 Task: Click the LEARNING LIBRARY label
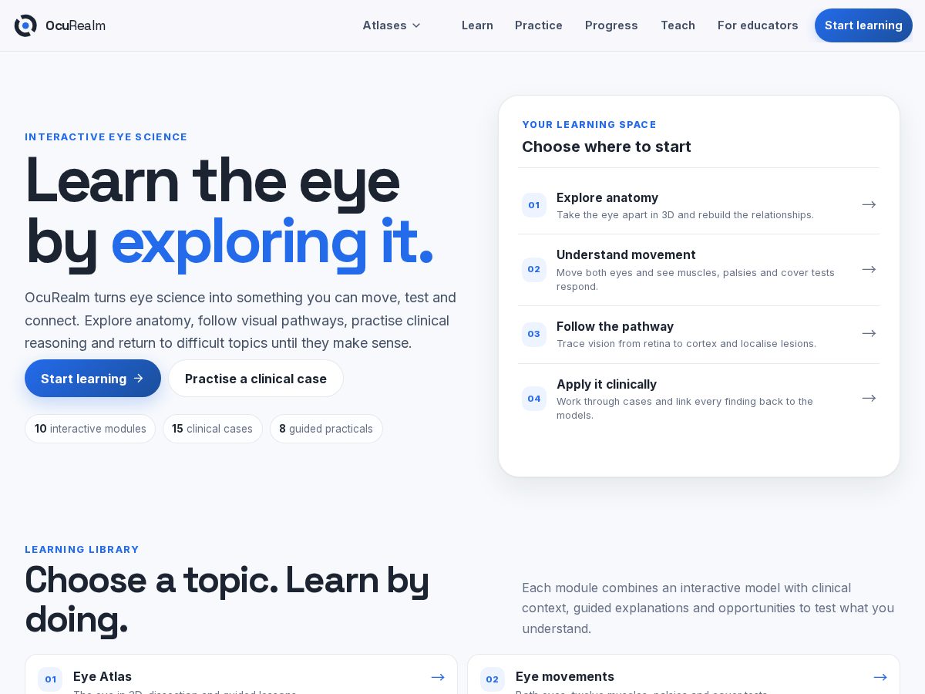click(x=82, y=550)
